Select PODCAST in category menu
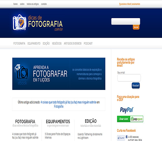The height and width of the screenshot is (141, 162). [88, 43]
